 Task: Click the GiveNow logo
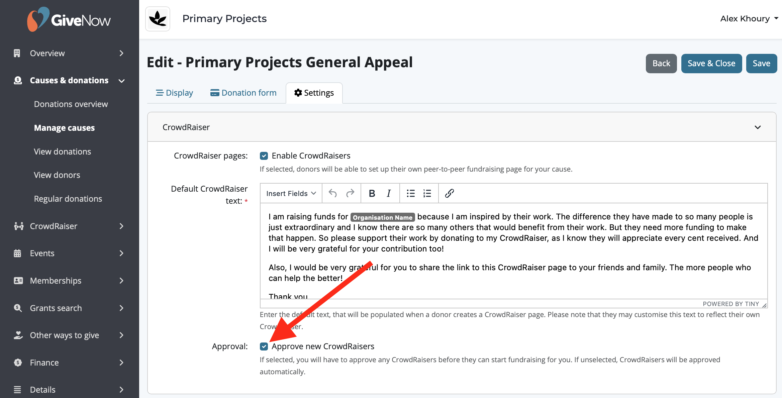point(69,19)
